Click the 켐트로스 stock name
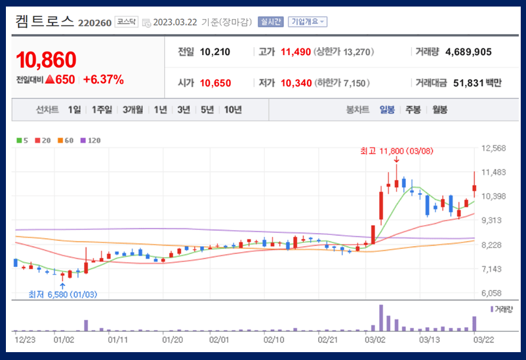 [x=45, y=21]
